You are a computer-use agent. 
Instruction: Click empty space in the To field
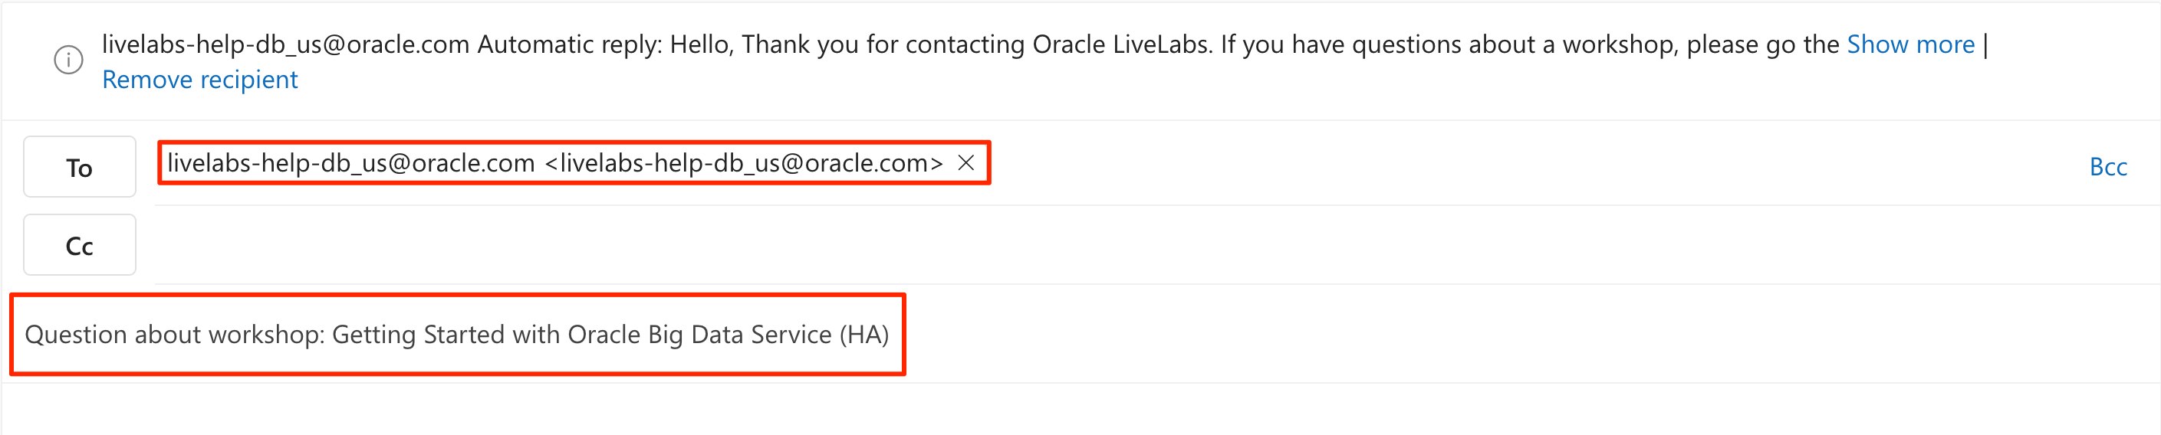(x=1510, y=165)
